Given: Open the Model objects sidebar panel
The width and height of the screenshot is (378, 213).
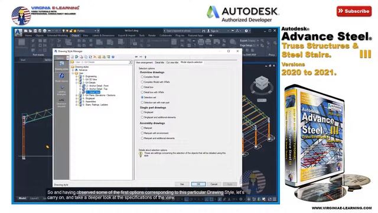Looking at the screenshot, I should [61, 78].
